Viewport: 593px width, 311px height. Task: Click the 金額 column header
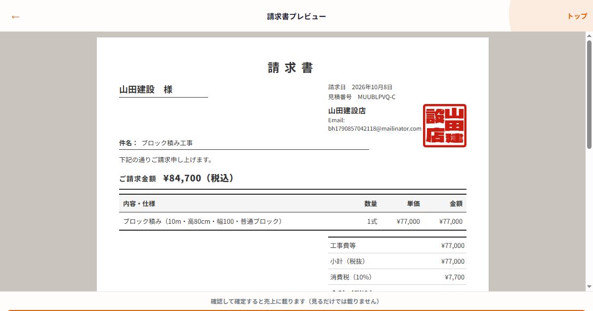click(x=456, y=204)
